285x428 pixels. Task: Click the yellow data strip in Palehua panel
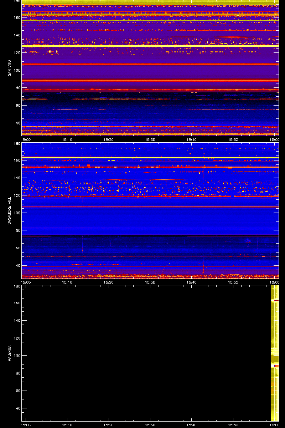pos(275,353)
